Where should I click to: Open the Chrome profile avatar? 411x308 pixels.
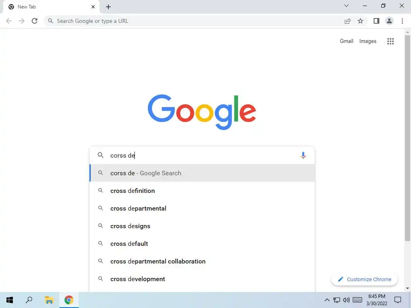click(x=389, y=21)
